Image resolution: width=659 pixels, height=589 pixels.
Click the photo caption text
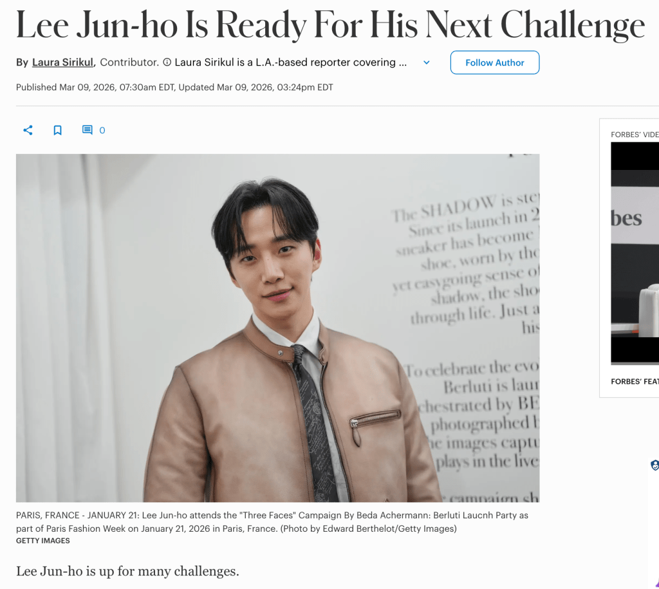tap(272, 522)
